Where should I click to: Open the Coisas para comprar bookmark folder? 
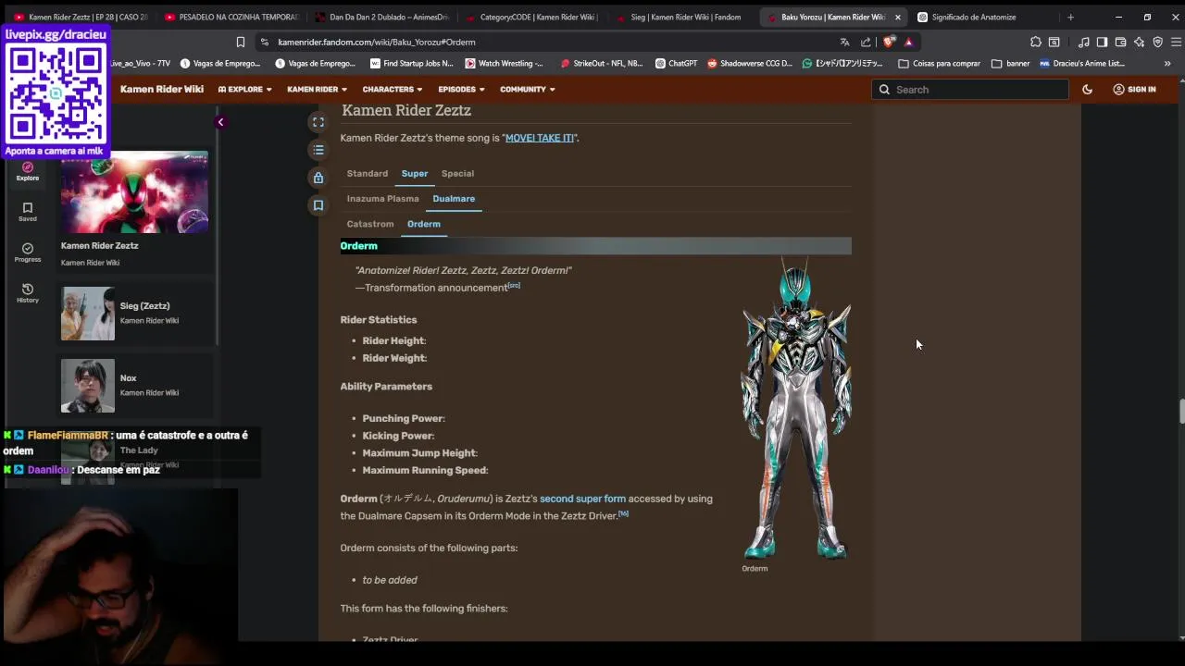(x=939, y=64)
